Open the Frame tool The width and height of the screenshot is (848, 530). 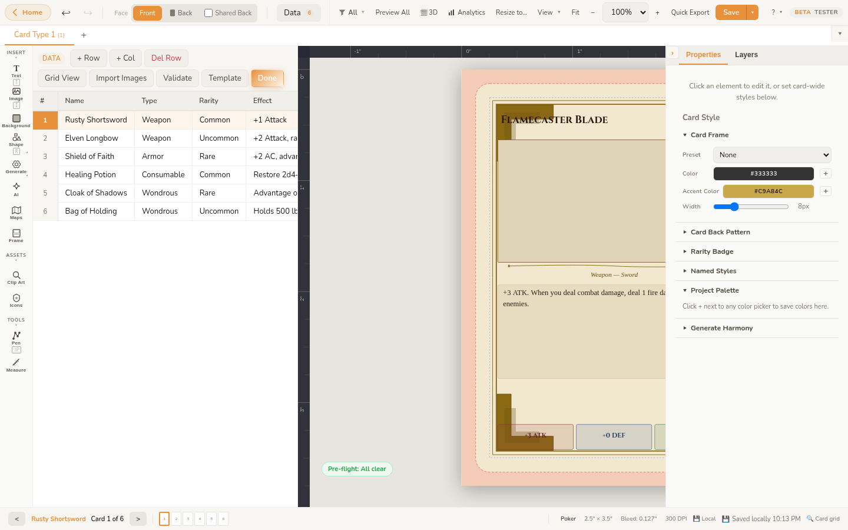pyautogui.click(x=16, y=236)
